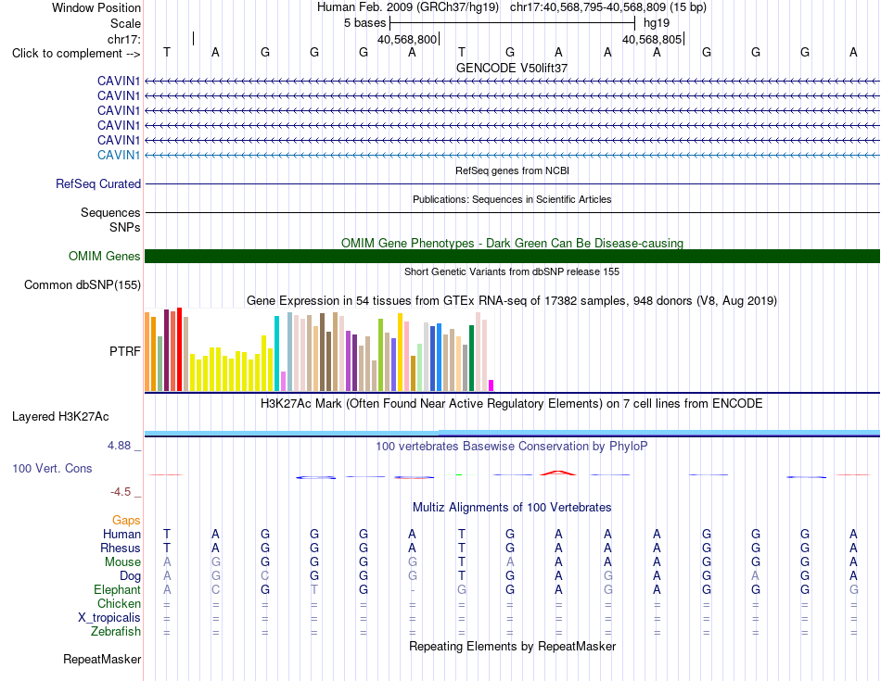Click the chr17: ruler label

point(124,39)
